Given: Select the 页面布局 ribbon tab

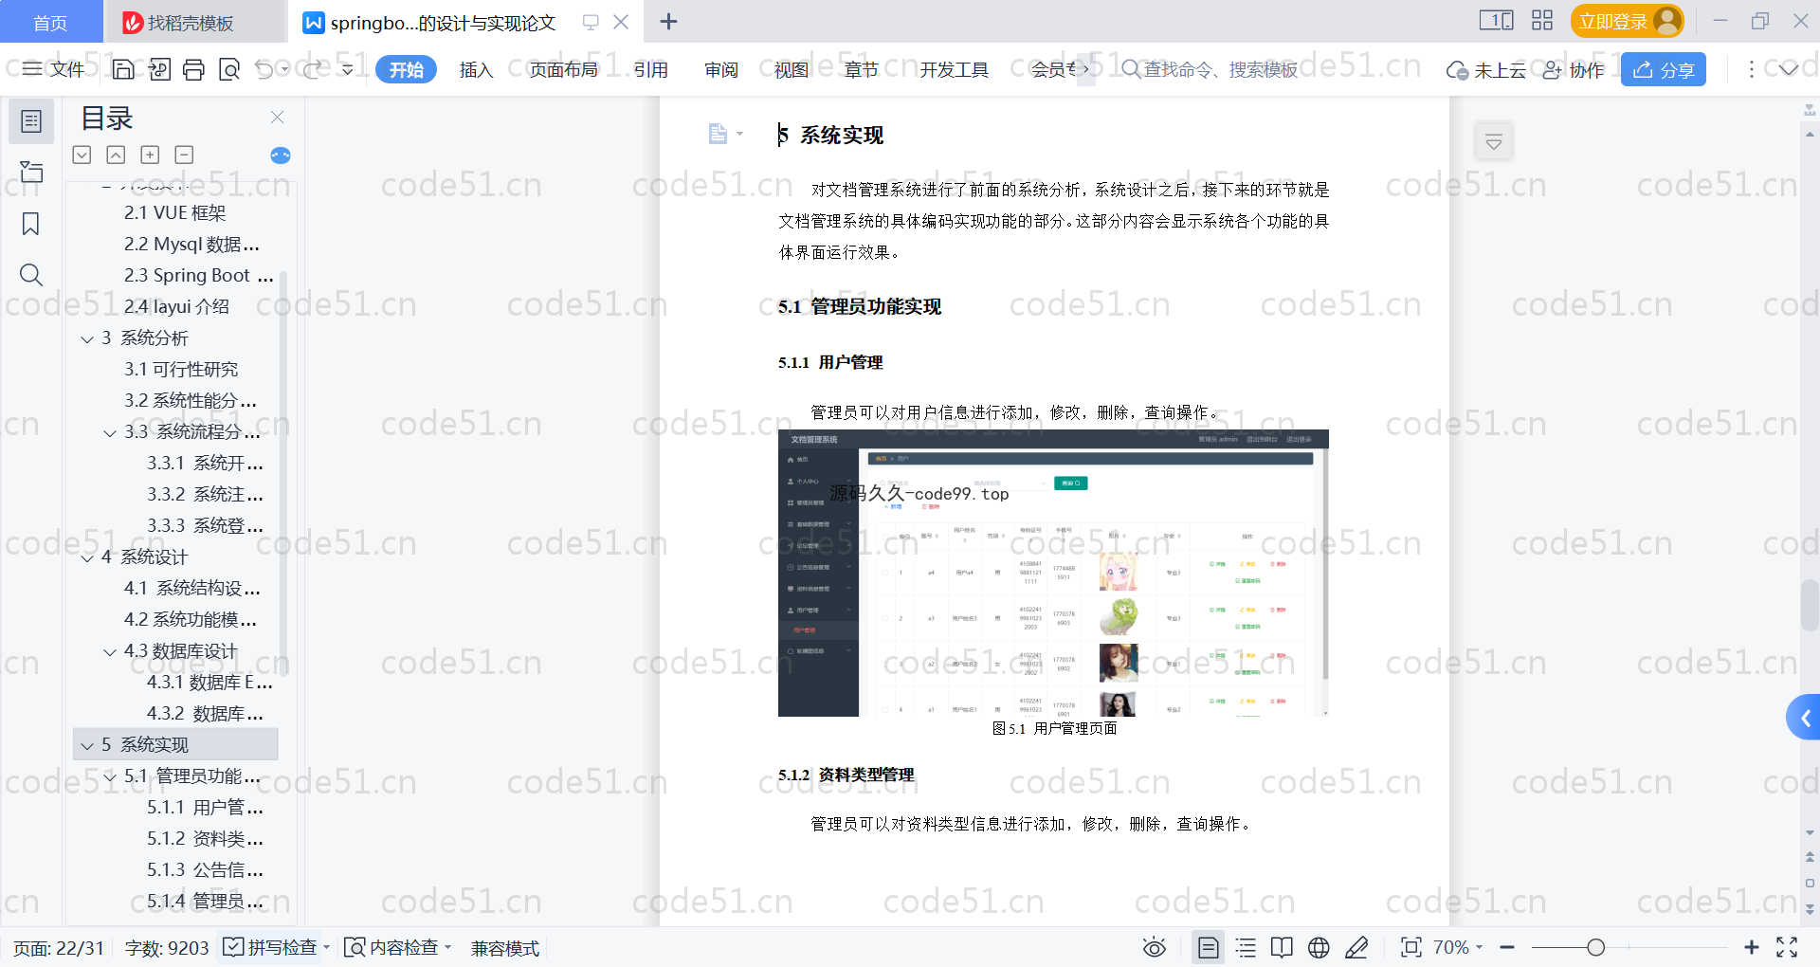Looking at the screenshot, I should click(563, 70).
